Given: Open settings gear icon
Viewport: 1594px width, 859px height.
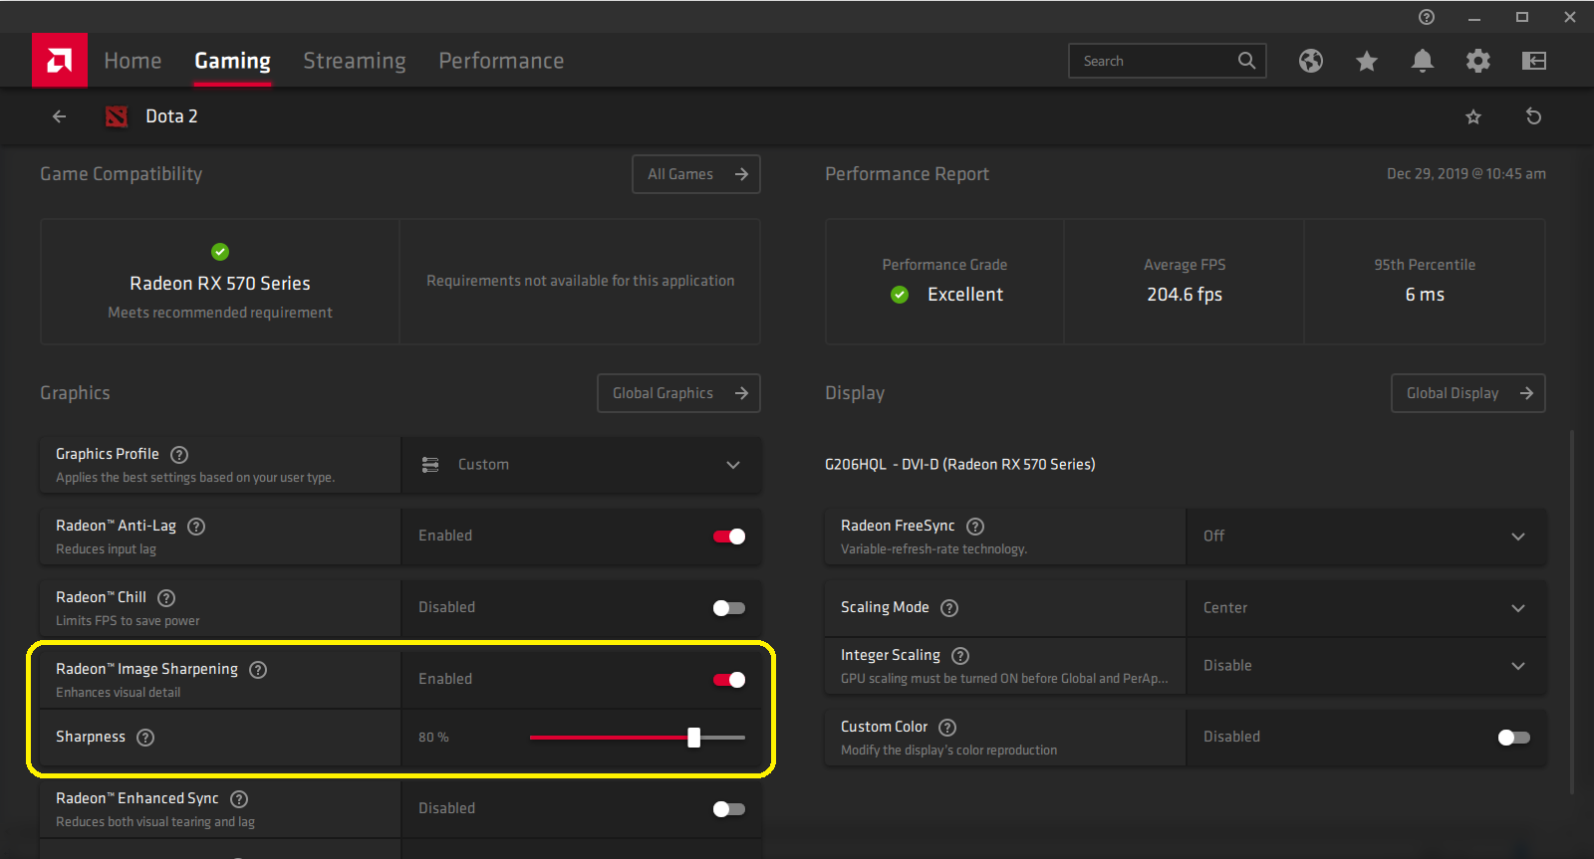Looking at the screenshot, I should pos(1478,61).
